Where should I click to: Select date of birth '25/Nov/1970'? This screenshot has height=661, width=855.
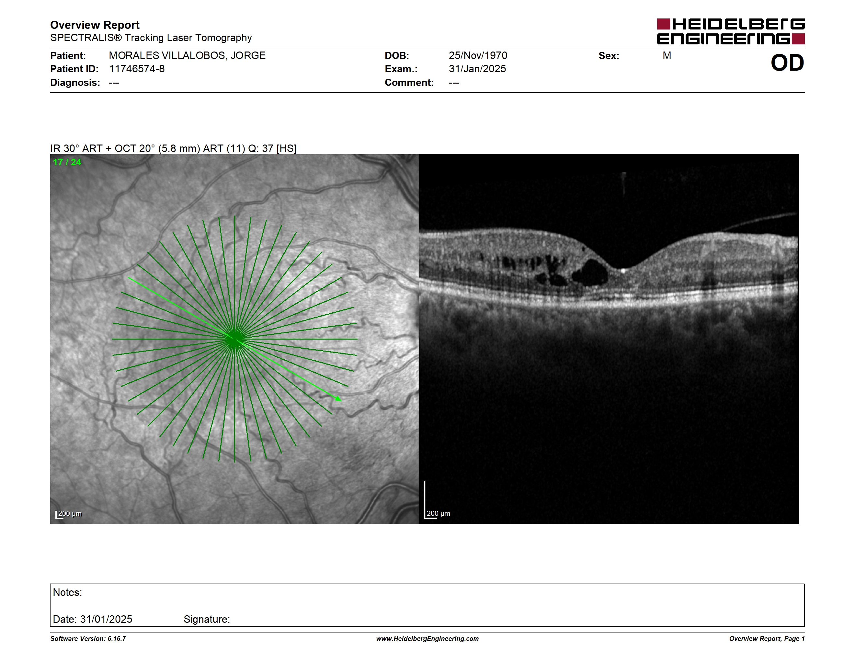pyautogui.click(x=478, y=56)
